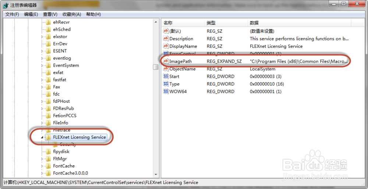Click the registry path in status bar
The width and height of the screenshot is (368, 189).
point(101,182)
